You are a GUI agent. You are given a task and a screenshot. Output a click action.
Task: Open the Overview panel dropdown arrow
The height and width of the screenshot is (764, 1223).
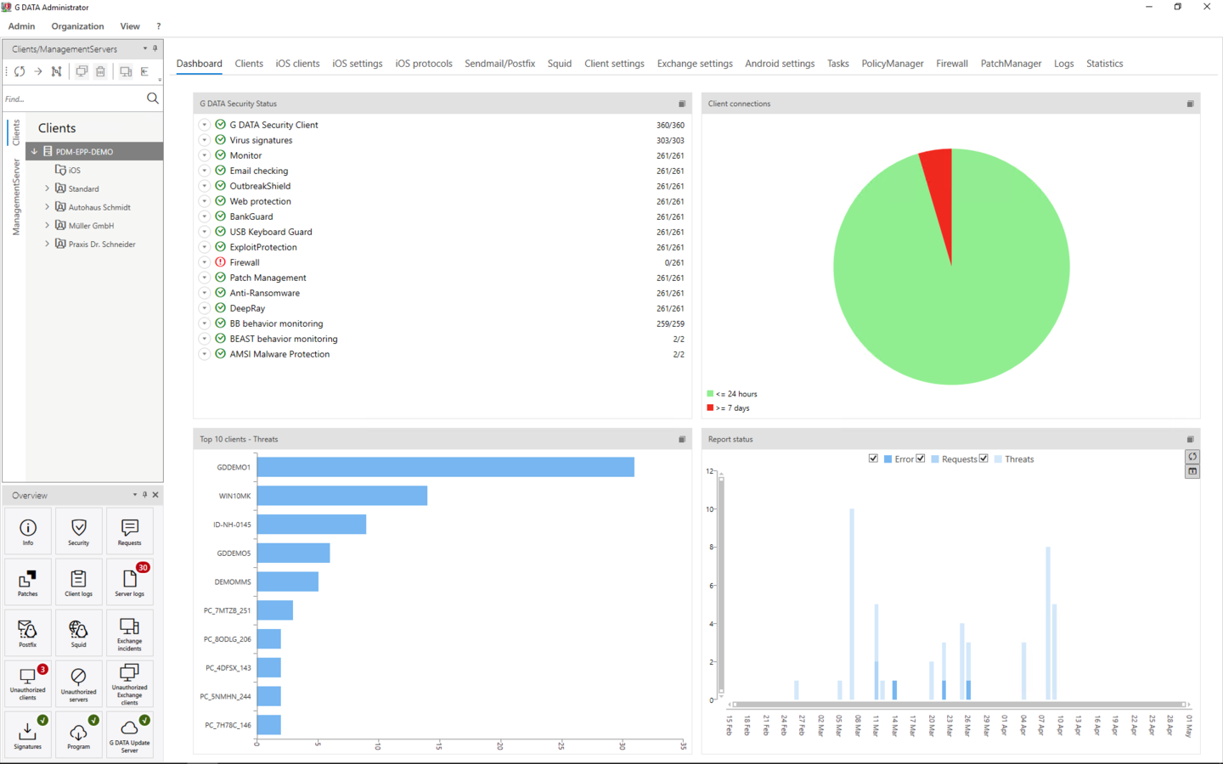[x=134, y=495]
